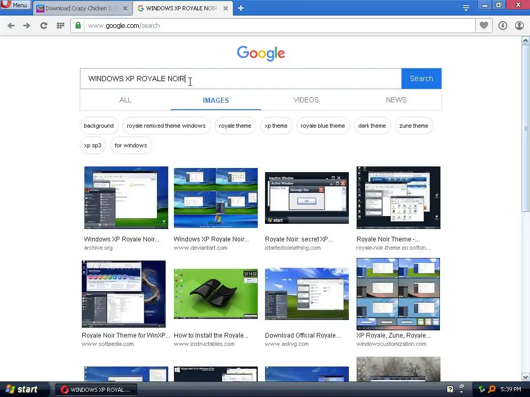Image resolution: width=530 pixels, height=397 pixels.
Task: Filter by the dark theme chip
Action: [372, 126]
